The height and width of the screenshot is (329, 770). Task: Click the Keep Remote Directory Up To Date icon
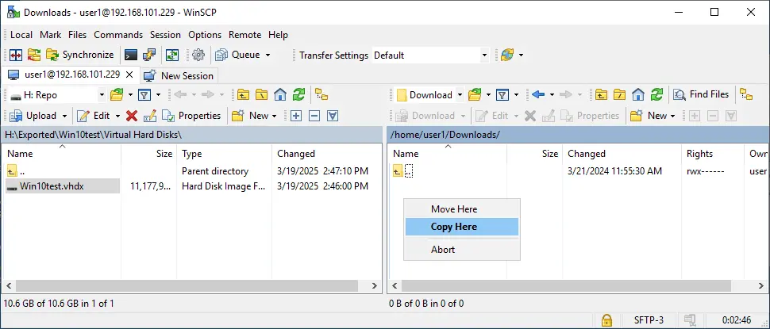click(34, 55)
